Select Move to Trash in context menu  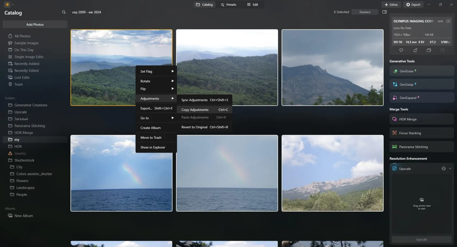[x=151, y=138]
